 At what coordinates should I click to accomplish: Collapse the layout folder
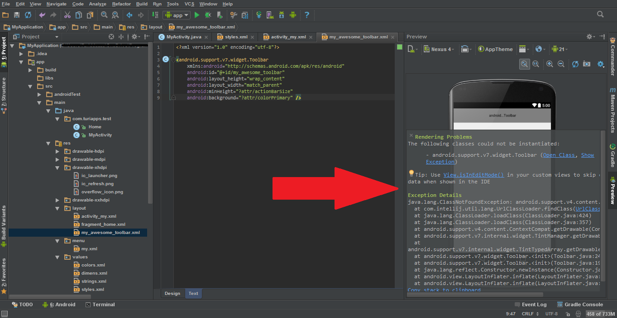tap(57, 208)
